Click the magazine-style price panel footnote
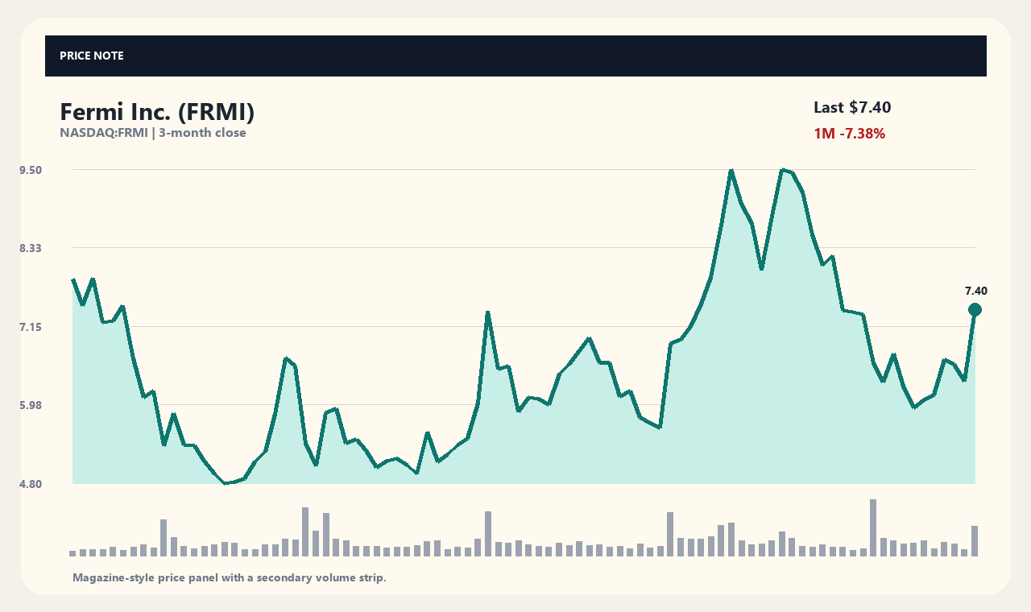1031x612 pixels. point(230,577)
